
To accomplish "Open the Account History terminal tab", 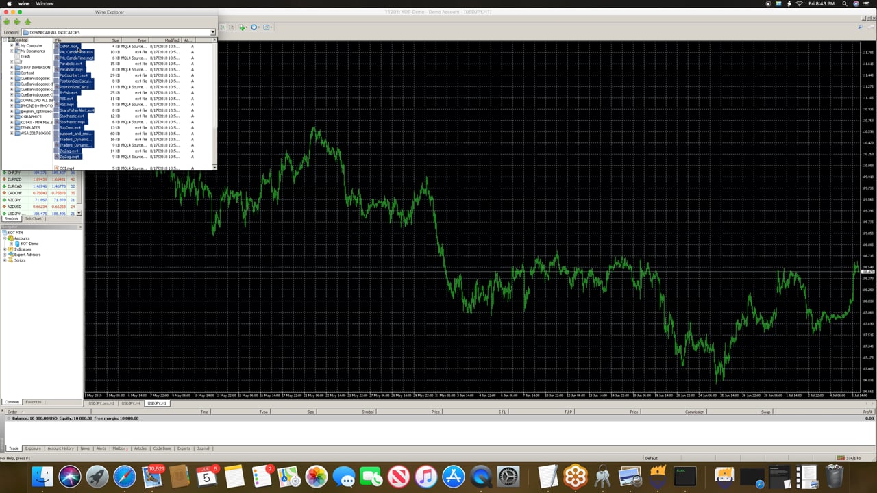I will [60, 448].
